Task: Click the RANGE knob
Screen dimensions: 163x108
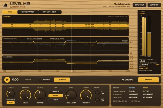Action: click(40, 95)
